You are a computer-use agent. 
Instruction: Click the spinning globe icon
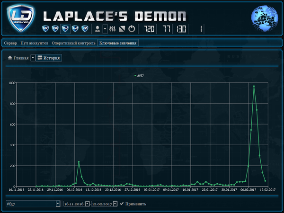pos(265,18)
